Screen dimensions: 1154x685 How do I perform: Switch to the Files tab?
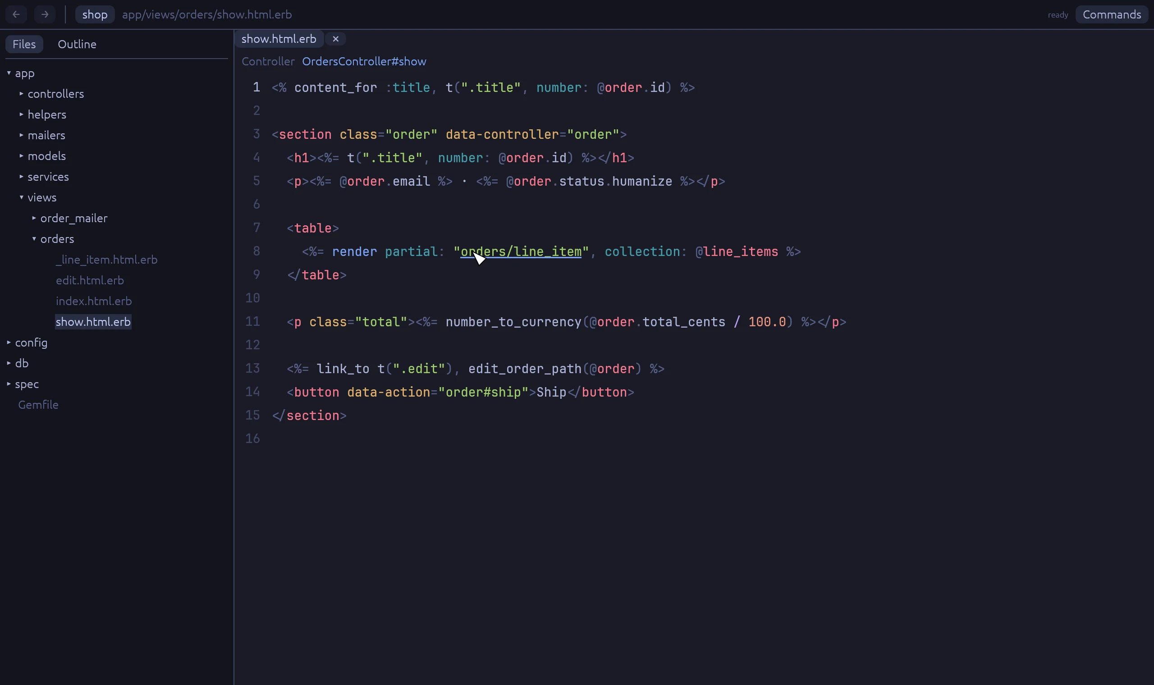click(24, 44)
